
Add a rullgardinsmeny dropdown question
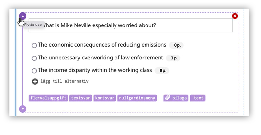coord(137,98)
